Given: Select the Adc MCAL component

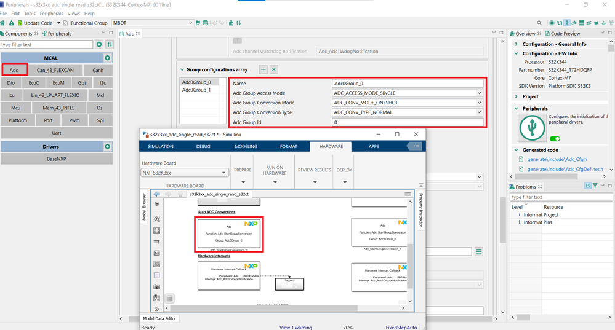Looking at the screenshot, I should click(14, 70).
